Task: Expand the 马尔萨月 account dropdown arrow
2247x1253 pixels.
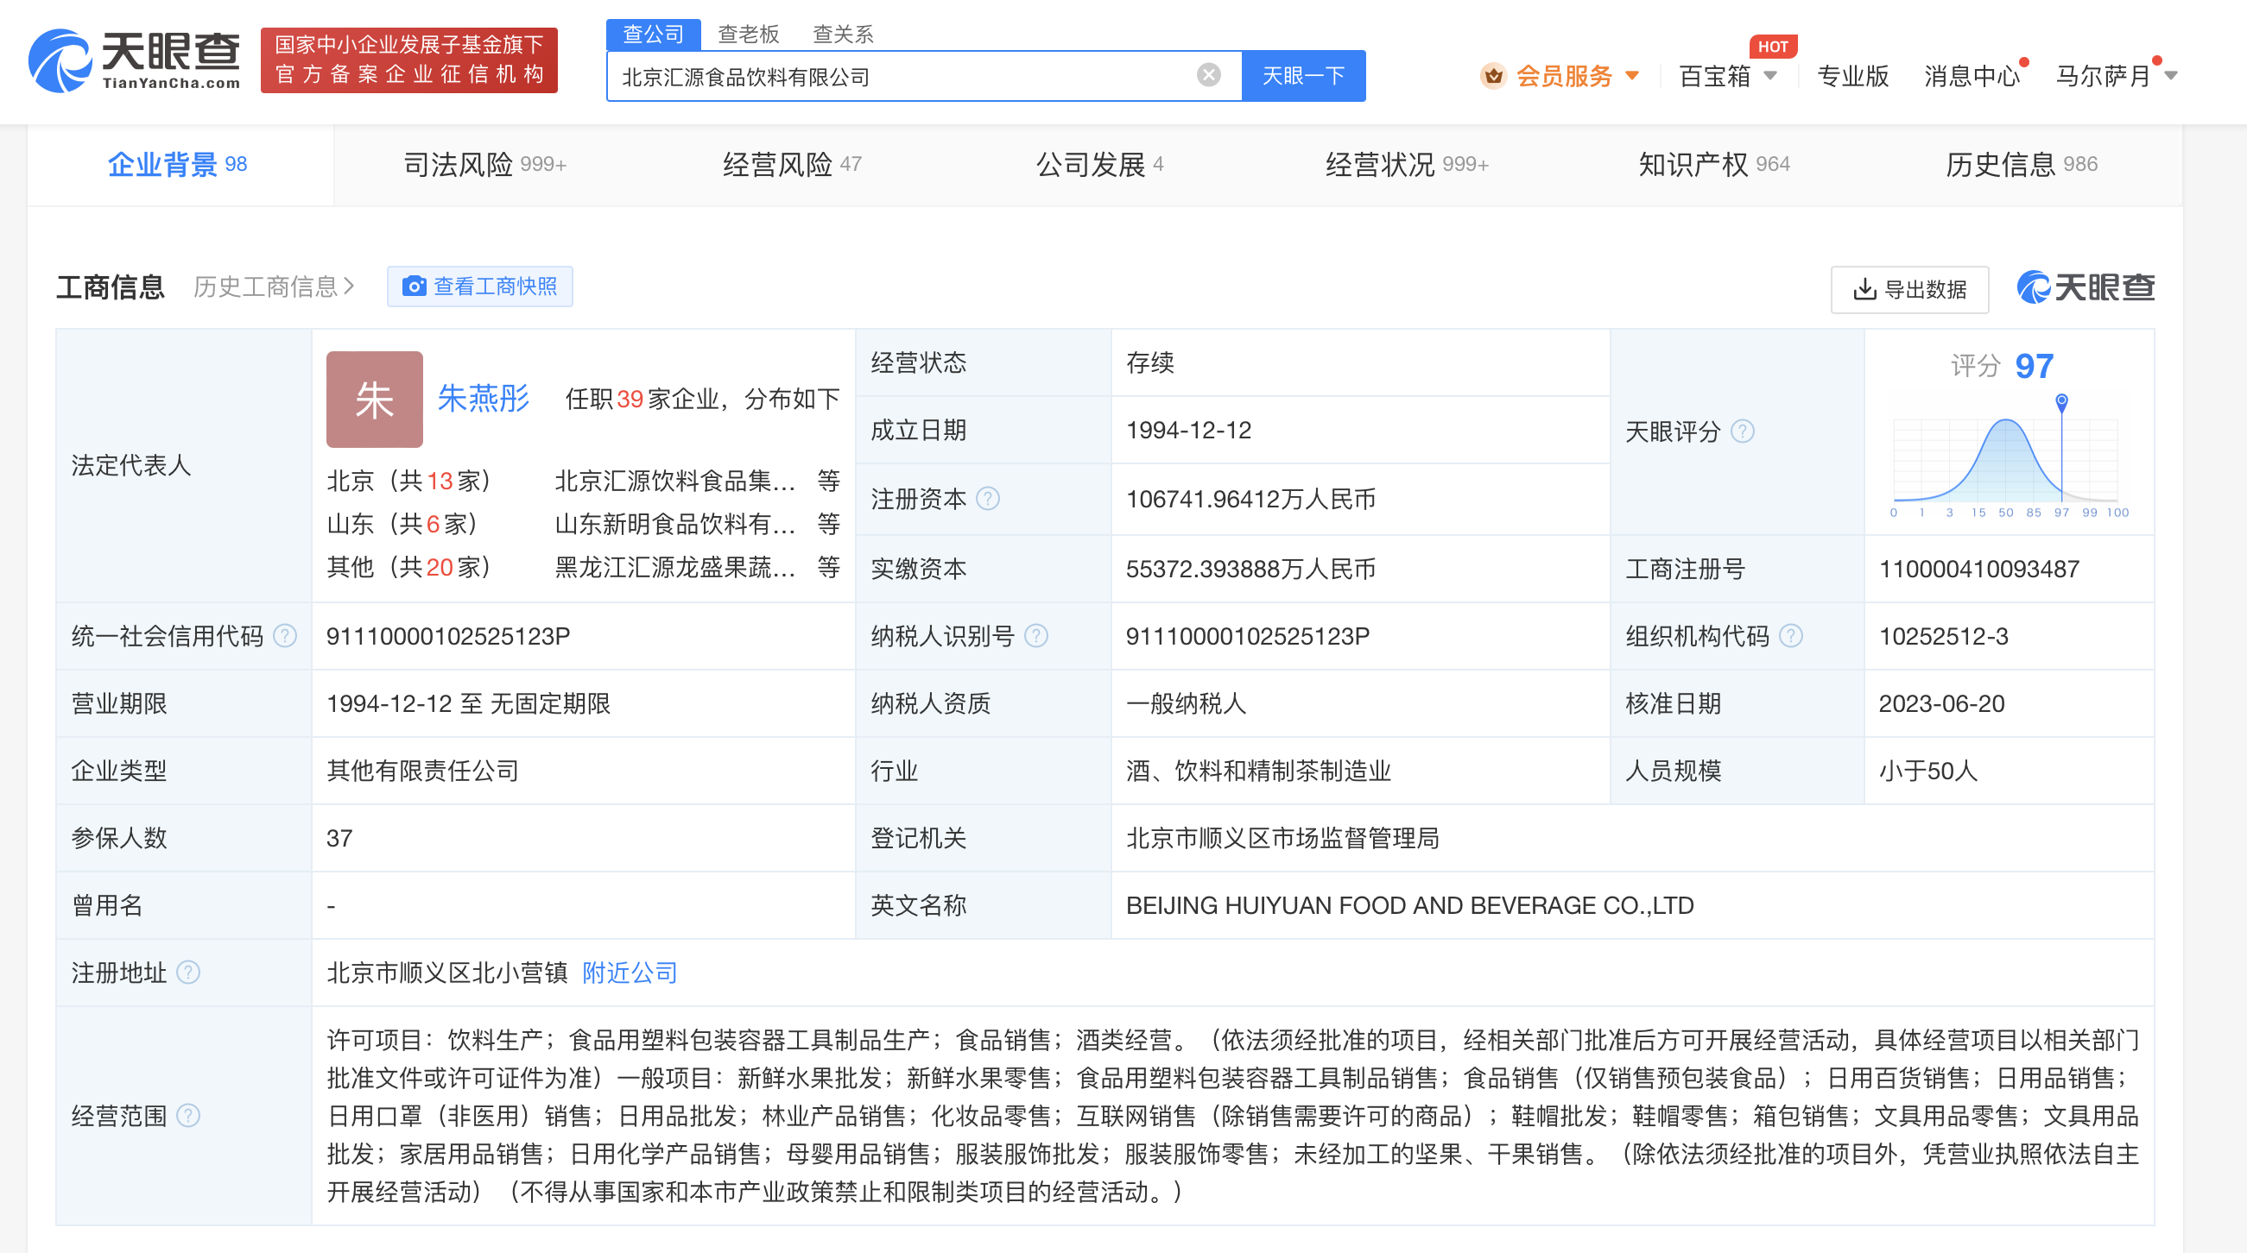Action: (2171, 76)
